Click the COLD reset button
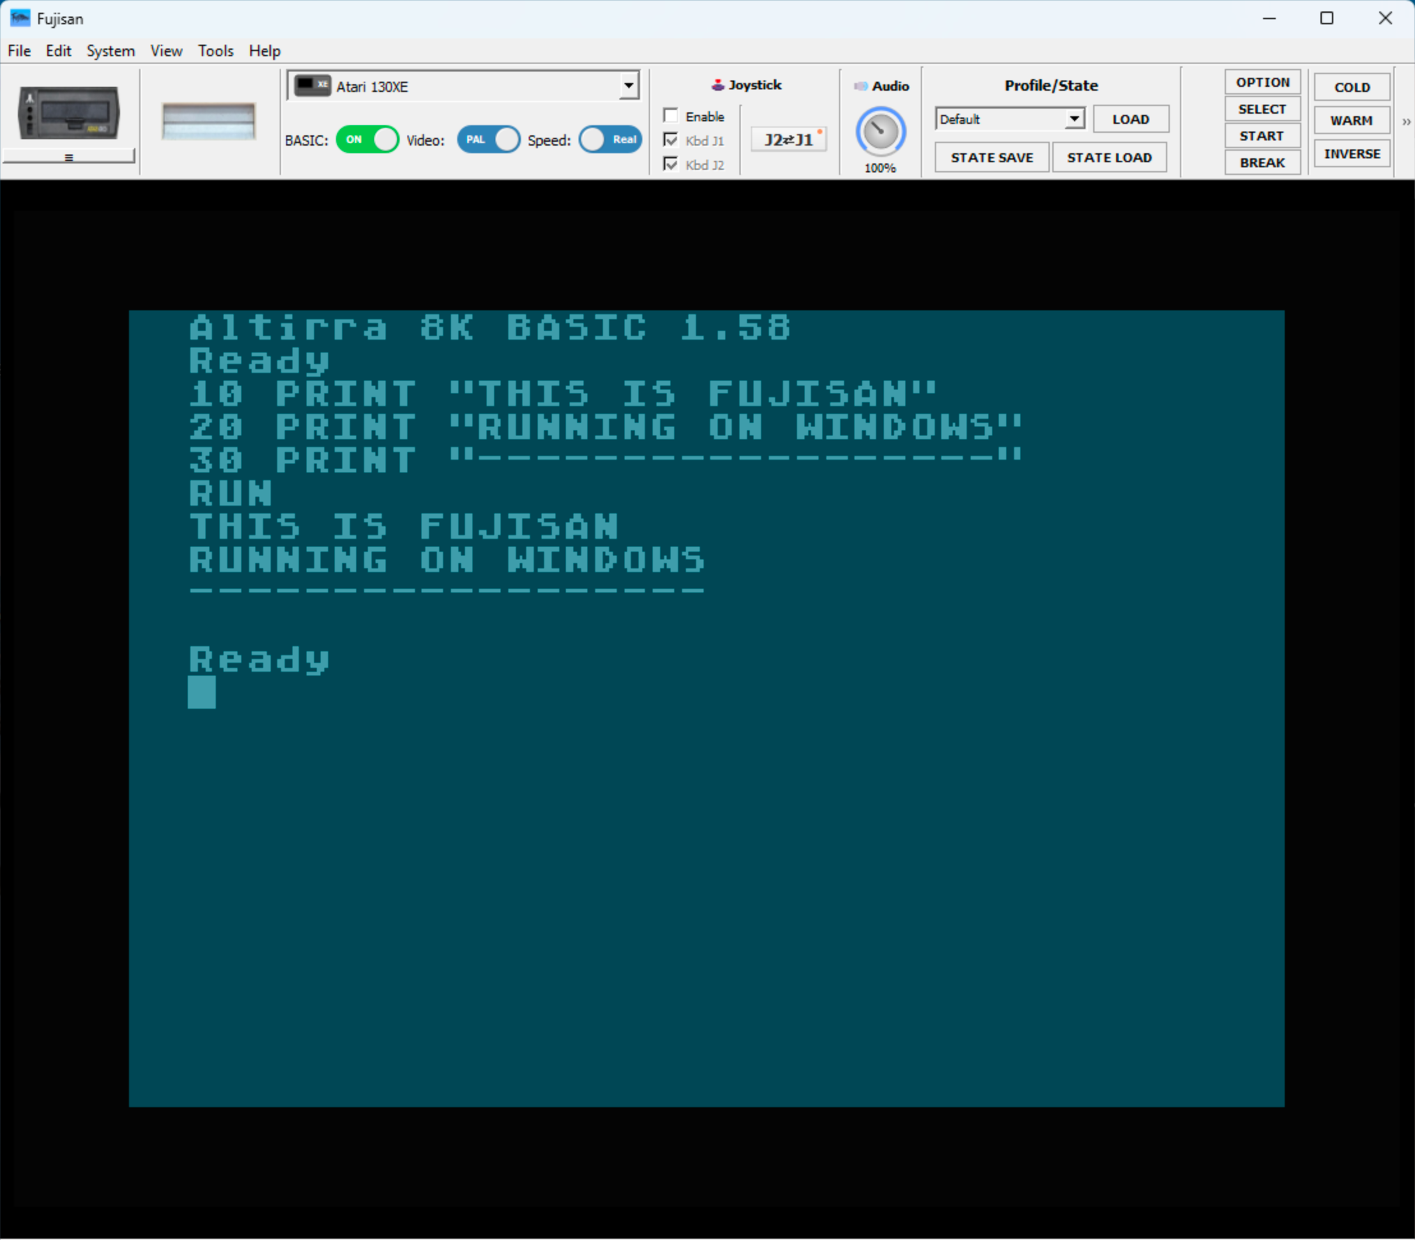 coord(1352,87)
